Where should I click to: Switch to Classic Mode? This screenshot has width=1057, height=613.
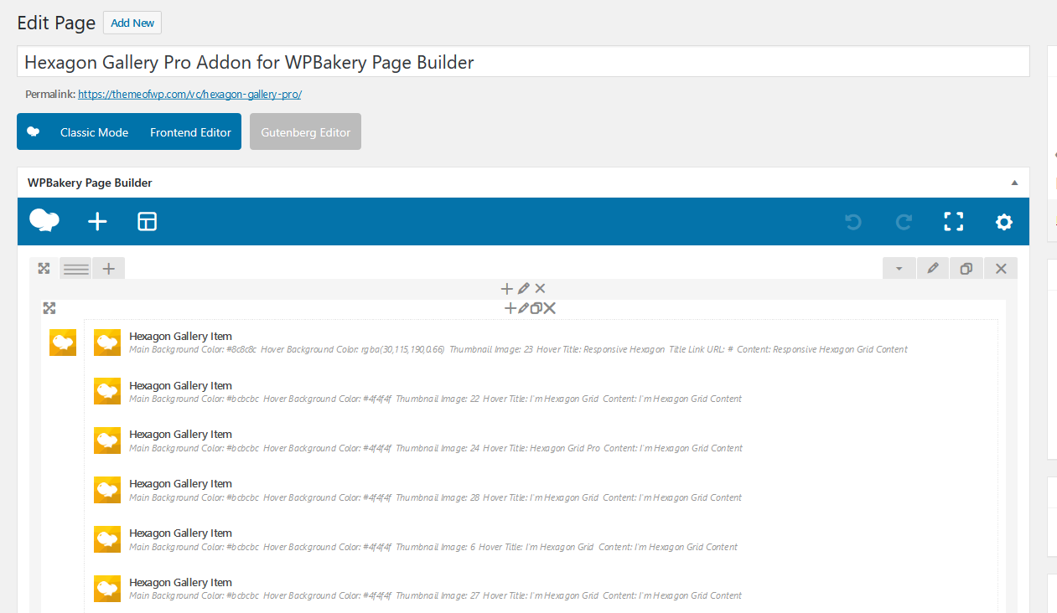pos(94,132)
